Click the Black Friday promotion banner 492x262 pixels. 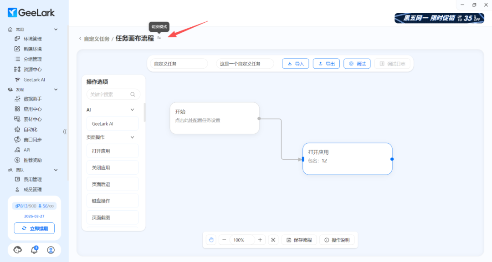[439, 18]
